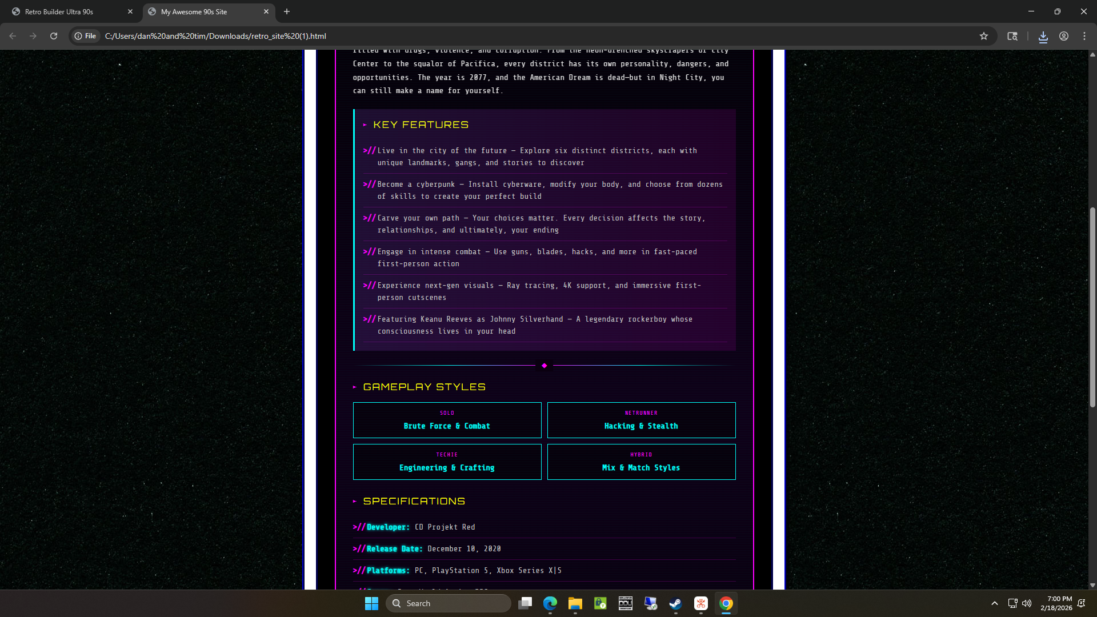Viewport: 1097px width, 617px height.
Task: Open Chrome three-dot menu
Action: point(1084,36)
